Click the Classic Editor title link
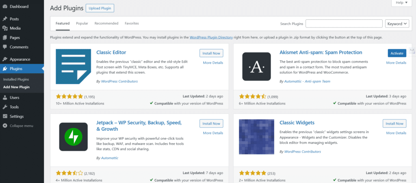Screen dimensions: 416x183 (x=111, y=52)
